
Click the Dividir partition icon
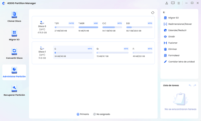pos(166,37)
